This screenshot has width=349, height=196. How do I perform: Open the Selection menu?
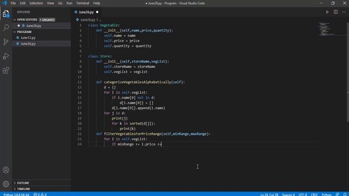click(x=36, y=3)
